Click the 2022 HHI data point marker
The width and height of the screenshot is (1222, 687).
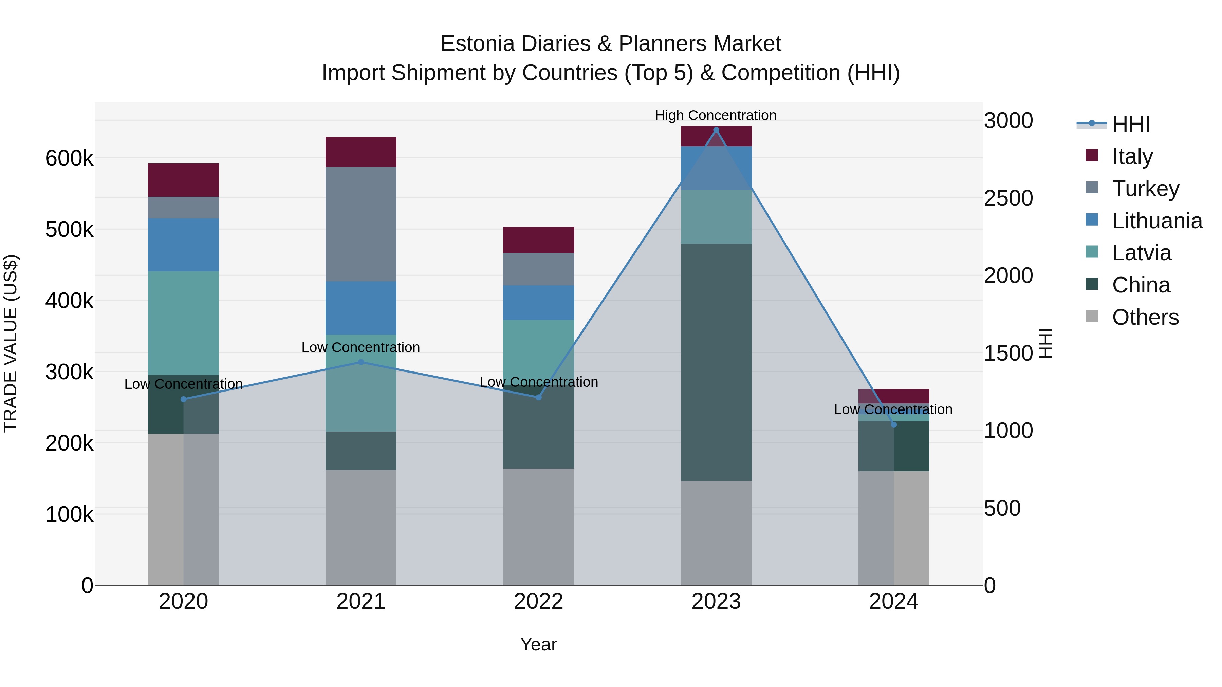point(538,397)
